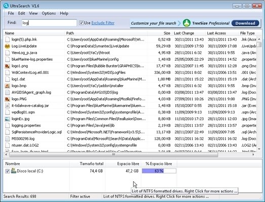265x202 pixels.
Task: Click last access 11/09/2009 7:05
Action: coord(221,132)
